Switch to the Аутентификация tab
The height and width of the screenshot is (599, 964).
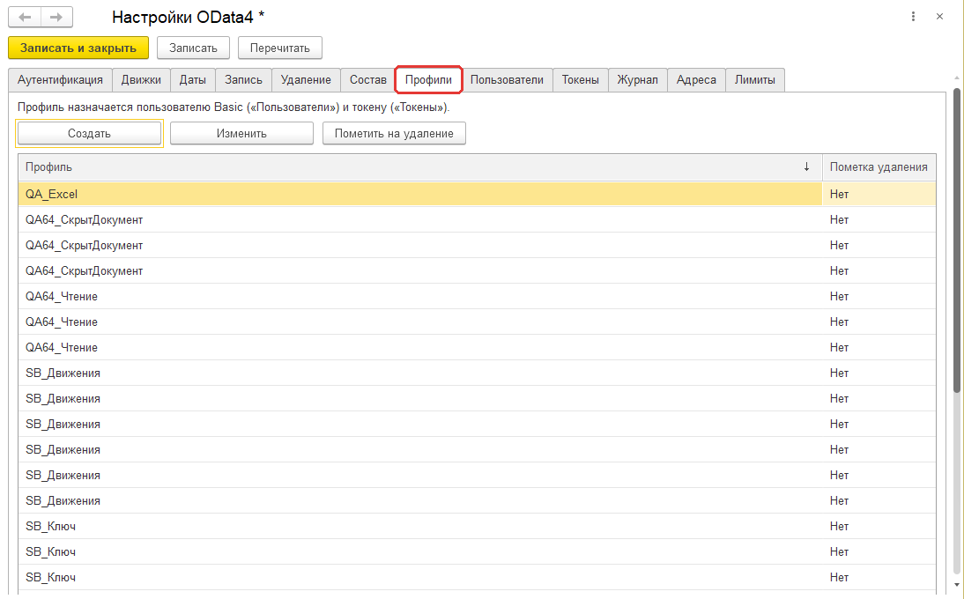pos(60,80)
